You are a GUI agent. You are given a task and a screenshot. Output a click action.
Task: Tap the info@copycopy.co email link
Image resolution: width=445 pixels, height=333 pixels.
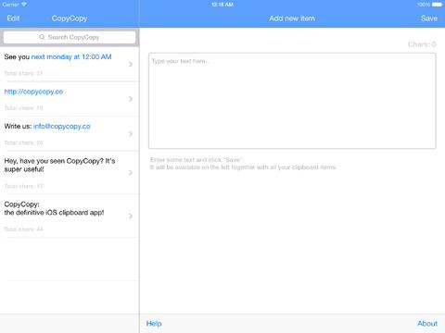point(62,127)
